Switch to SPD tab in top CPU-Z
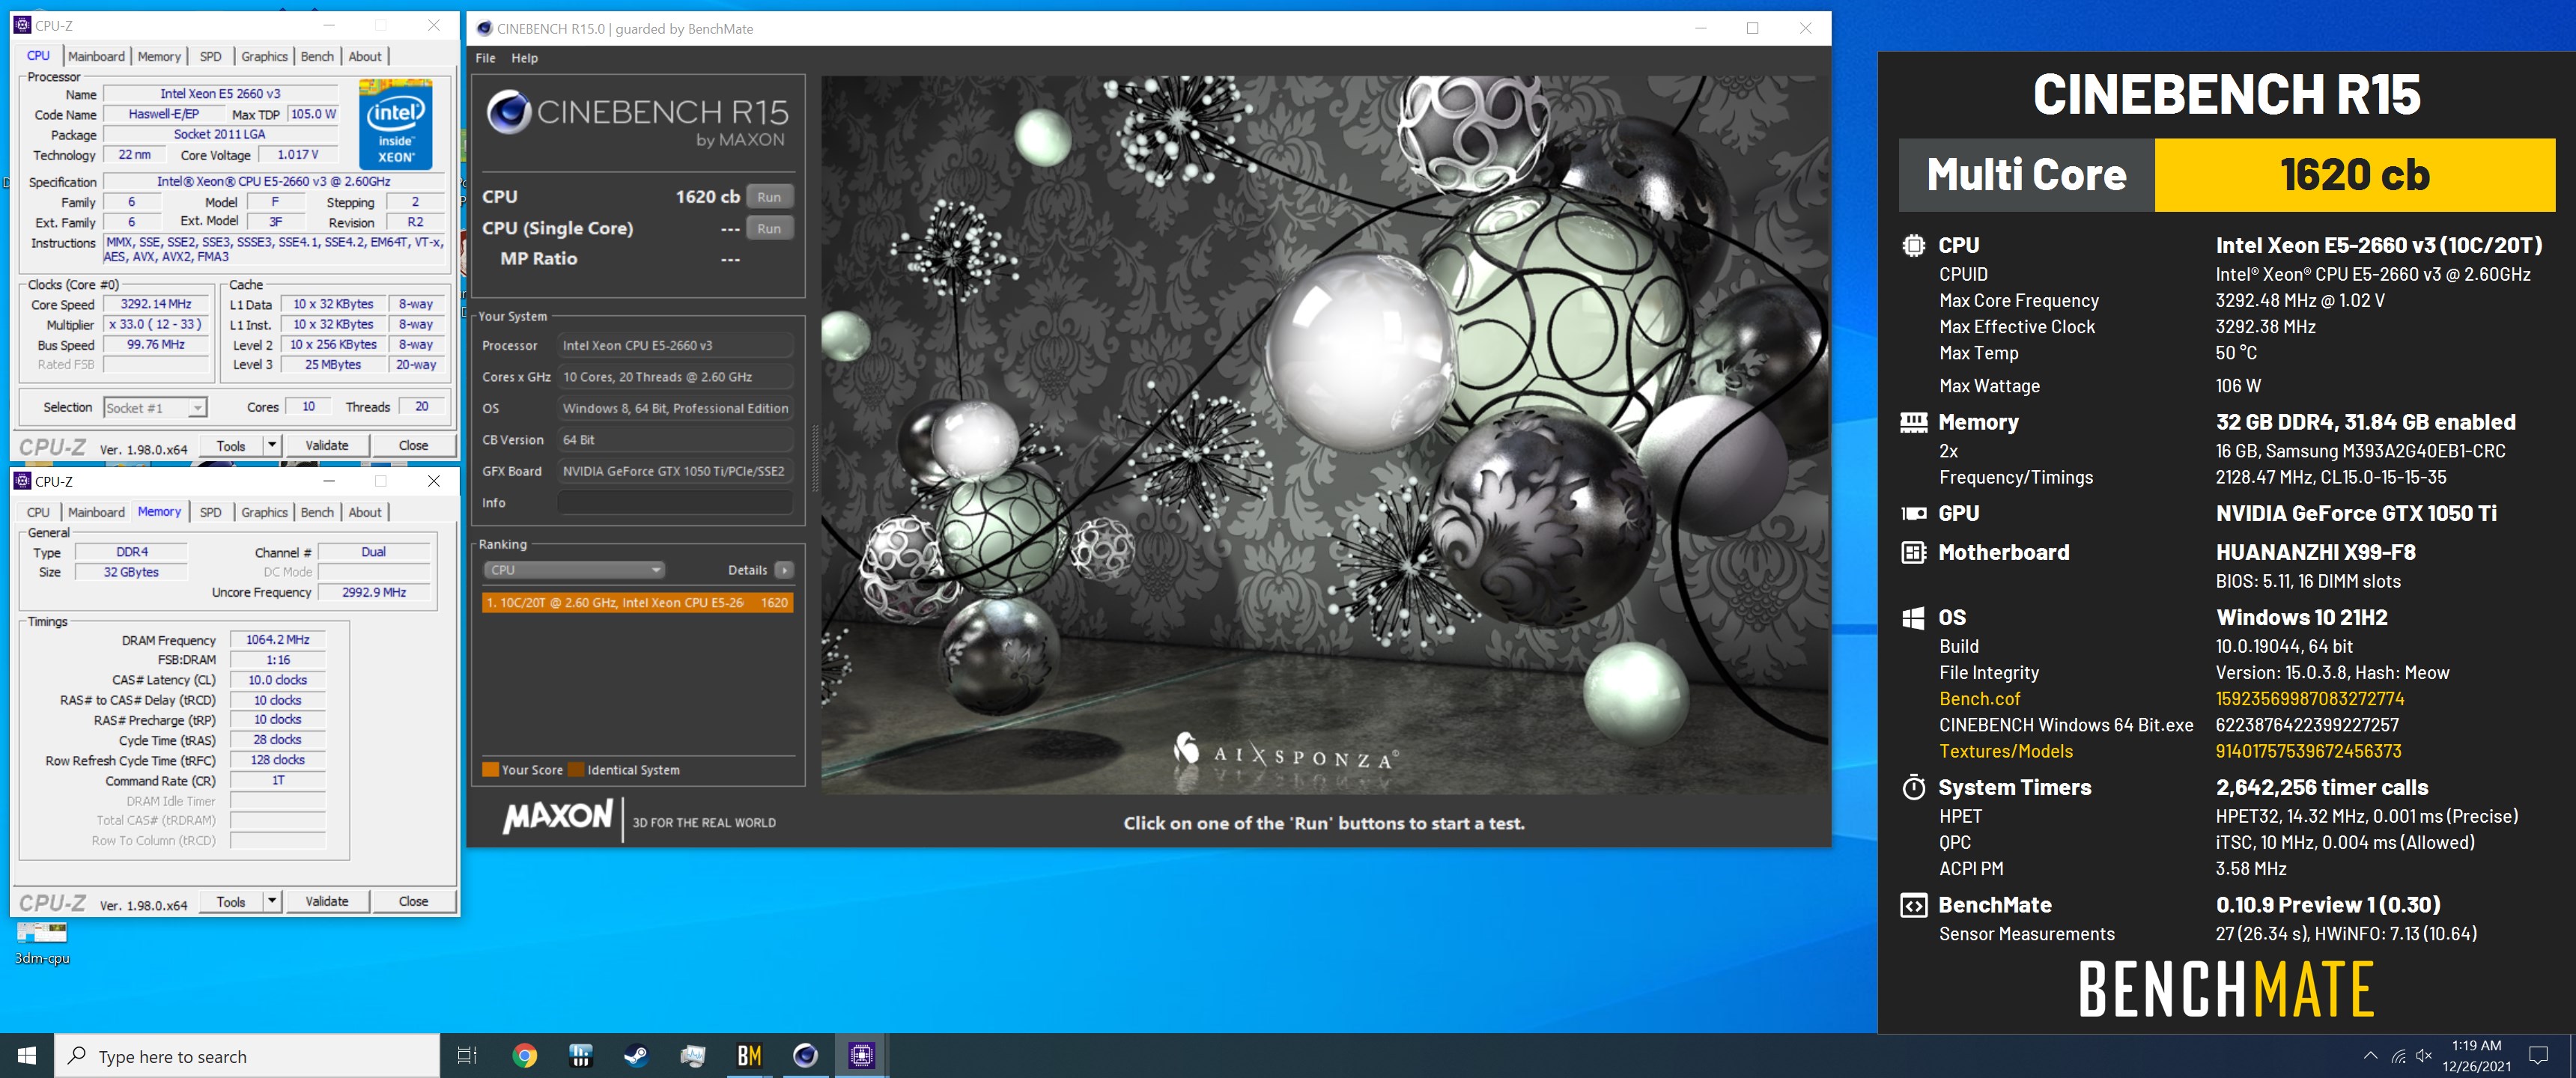The width and height of the screenshot is (2576, 1078). (x=210, y=56)
